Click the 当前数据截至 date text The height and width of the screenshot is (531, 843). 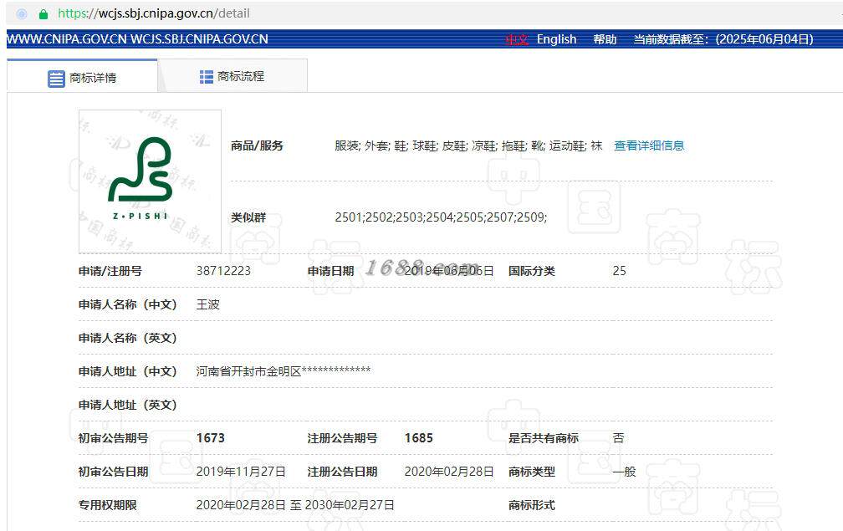click(x=723, y=39)
